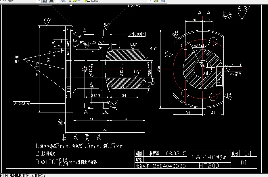Click the next-tab arrow beside layout tabs
Viewport: 268px width, 177px height.
pos(1,175)
